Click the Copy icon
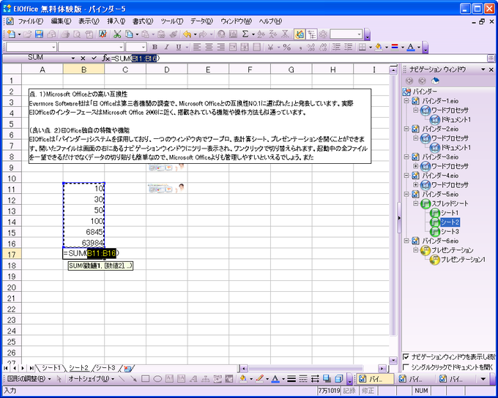Image resolution: width=498 pixels, height=398 pixels. 129,34
